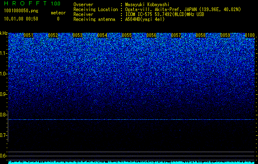
Task: Click the 0057 time marker
Action: (x=176, y=35)
